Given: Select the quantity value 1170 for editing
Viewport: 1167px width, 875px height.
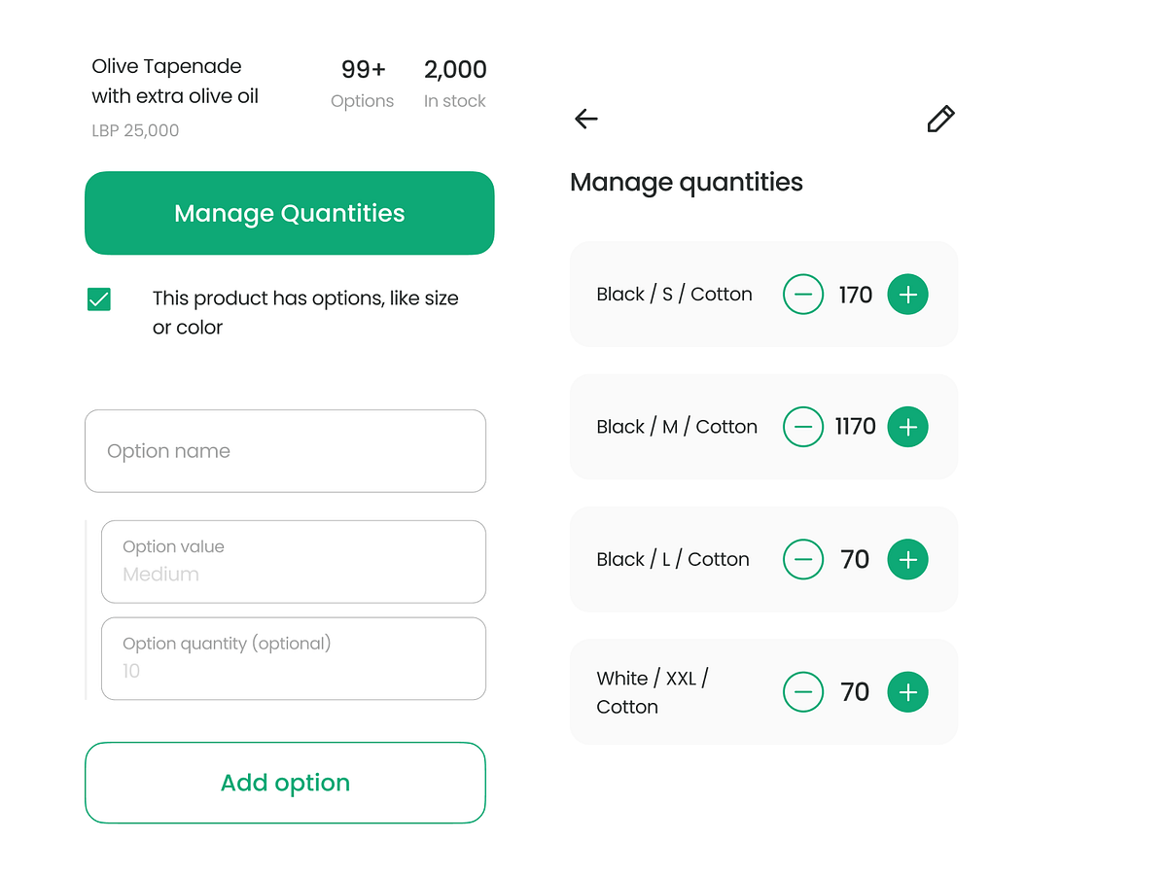Looking at the screenshot, I should (x=854, y=426).
